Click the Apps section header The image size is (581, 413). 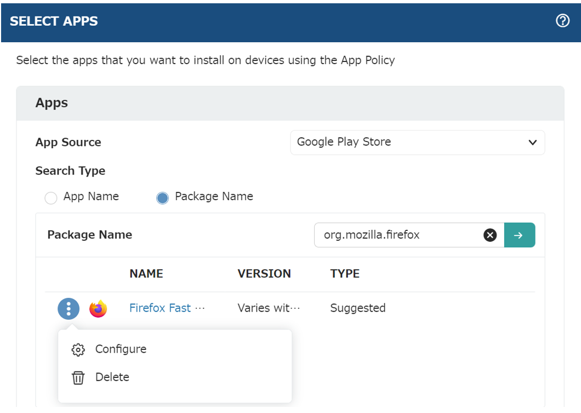click(x=52, y=103)
